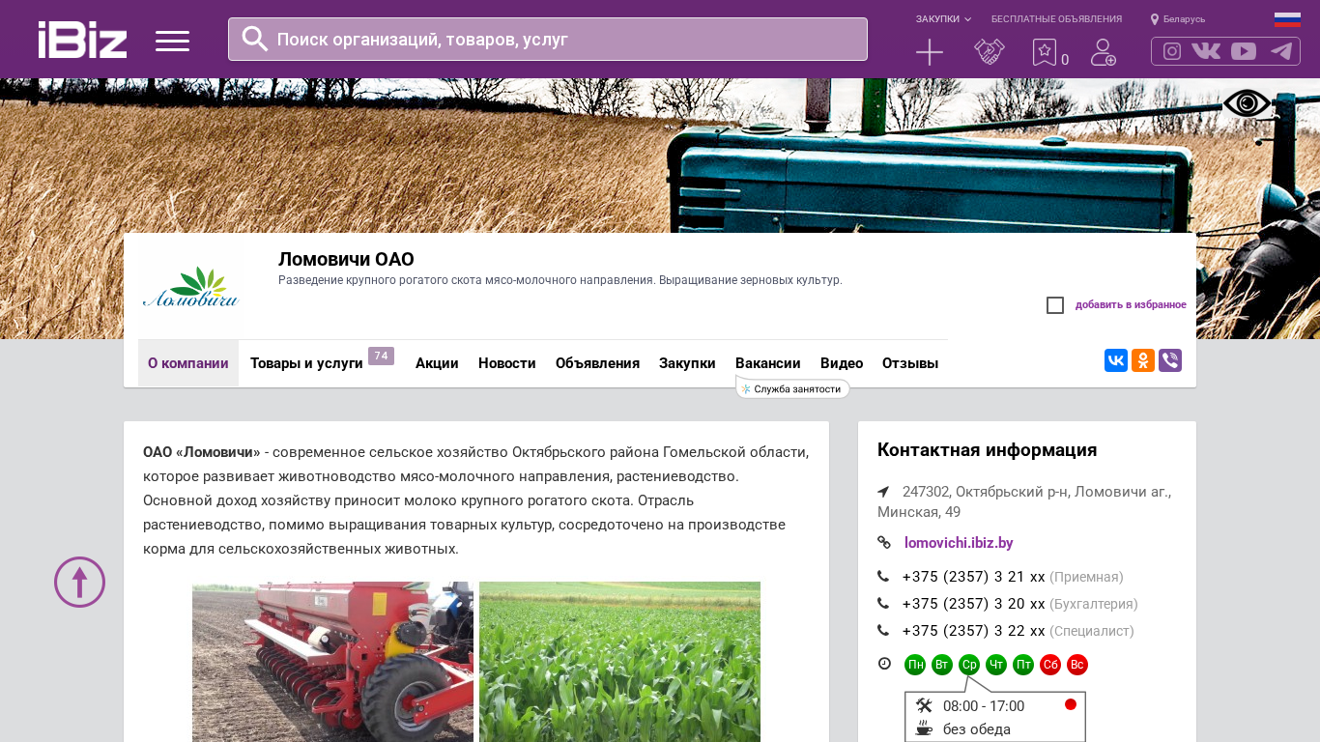Click the eye accessibility icon
Image resolution: width=1320 pixels, height=742 pixels.
pyautogui.click(x=1248, y=103)
